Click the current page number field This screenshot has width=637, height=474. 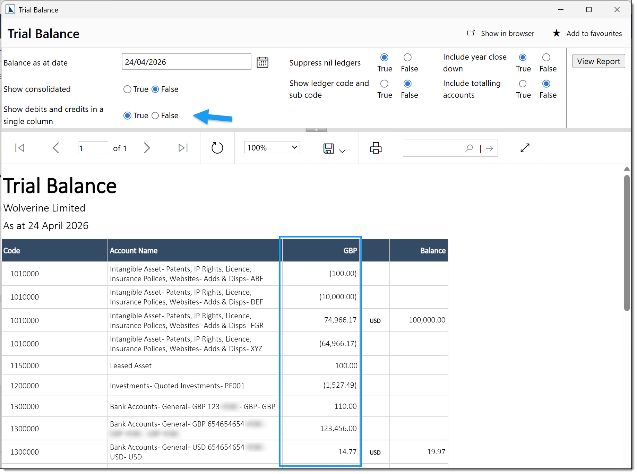click(x=93, y=148)
